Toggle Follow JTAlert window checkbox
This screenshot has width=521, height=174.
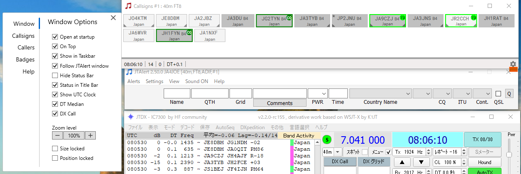pyautogui.click(x=55, y=66)
